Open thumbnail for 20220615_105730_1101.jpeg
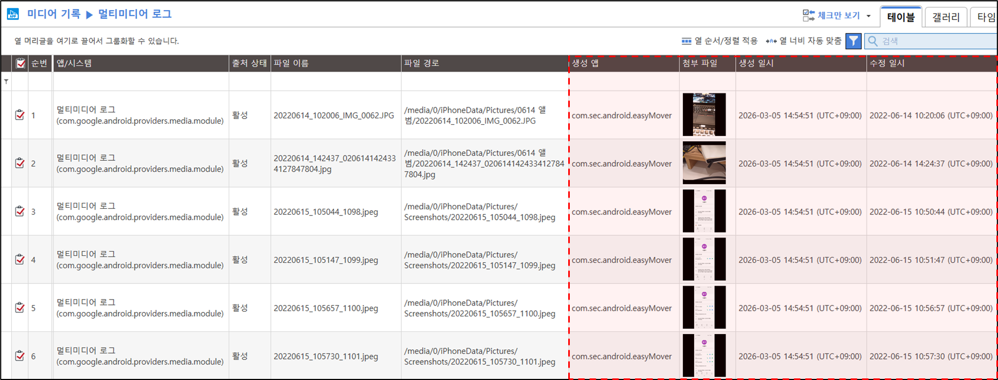This screenshot has width=998, height=380. pos(704,356)
